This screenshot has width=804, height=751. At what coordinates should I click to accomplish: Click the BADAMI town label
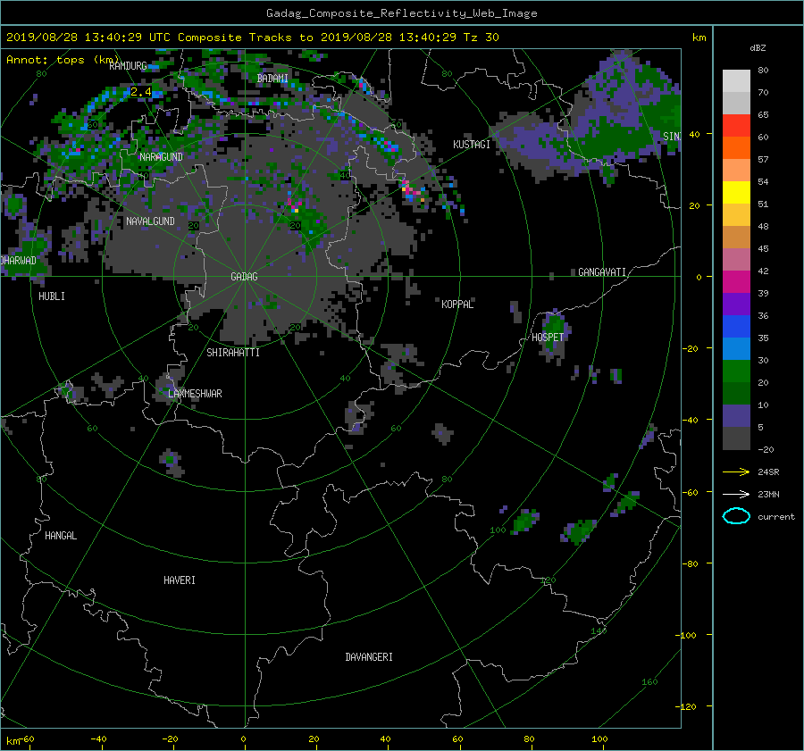tap(272, 79)
